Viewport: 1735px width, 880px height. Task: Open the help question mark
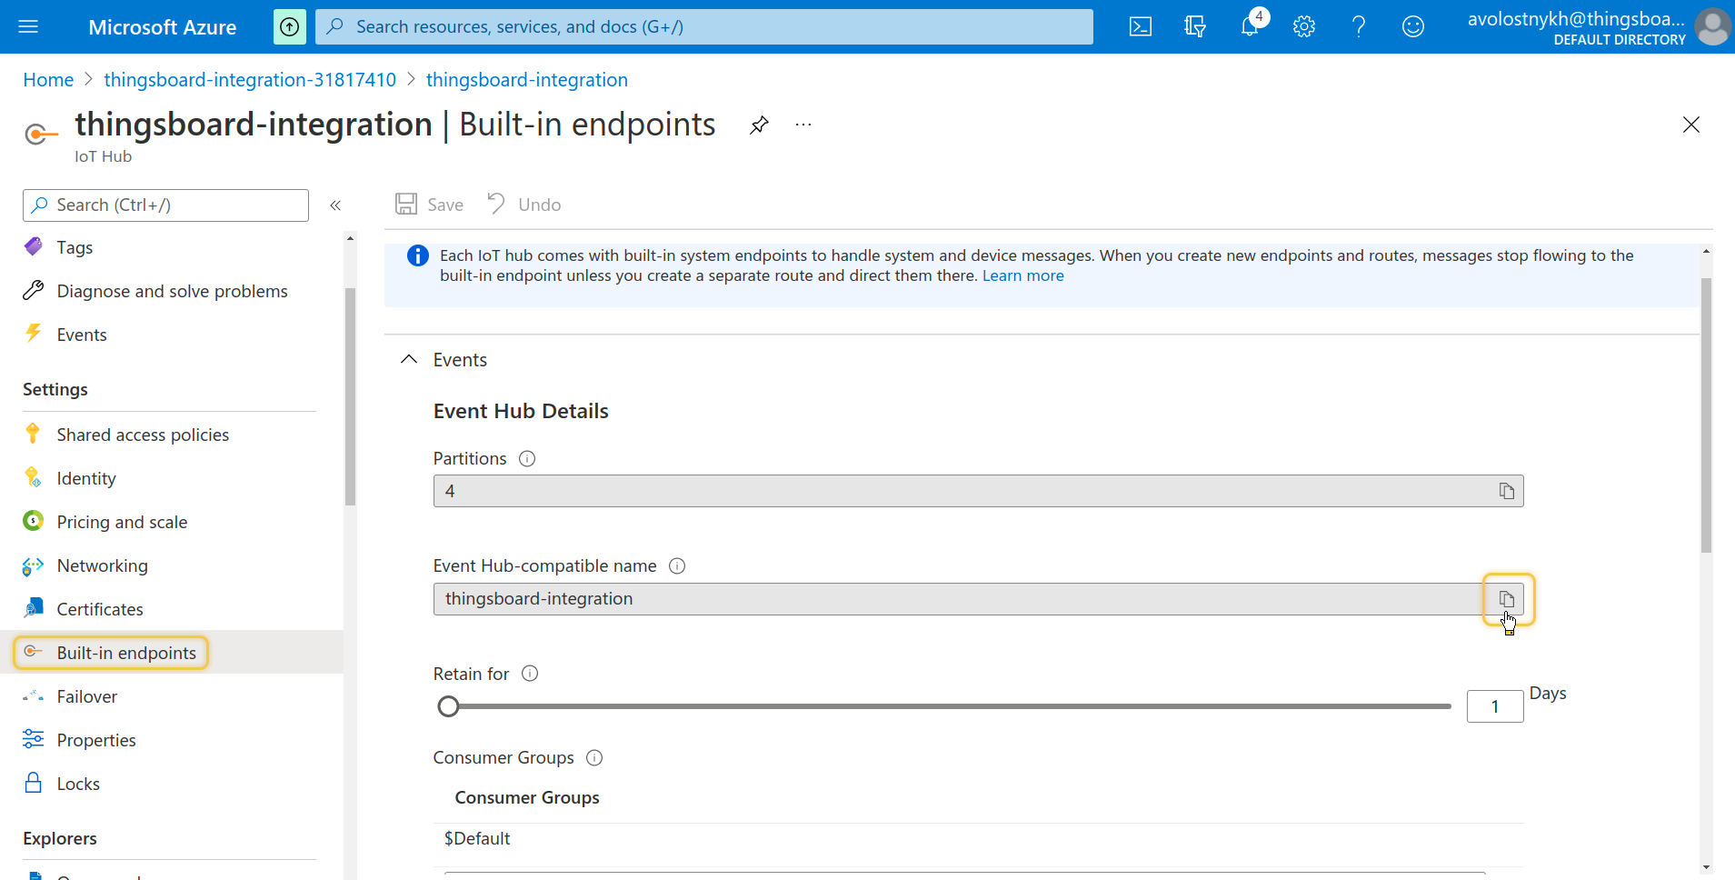point(1359,26)
